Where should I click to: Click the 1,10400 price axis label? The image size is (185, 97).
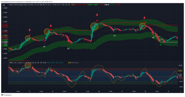5,58
